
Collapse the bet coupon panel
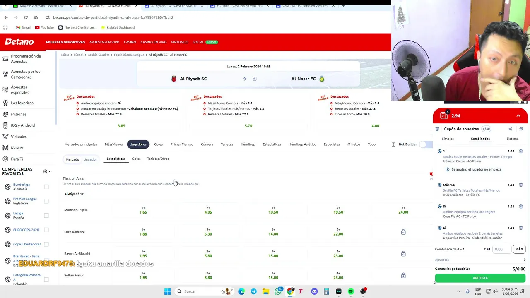(518, 116)
